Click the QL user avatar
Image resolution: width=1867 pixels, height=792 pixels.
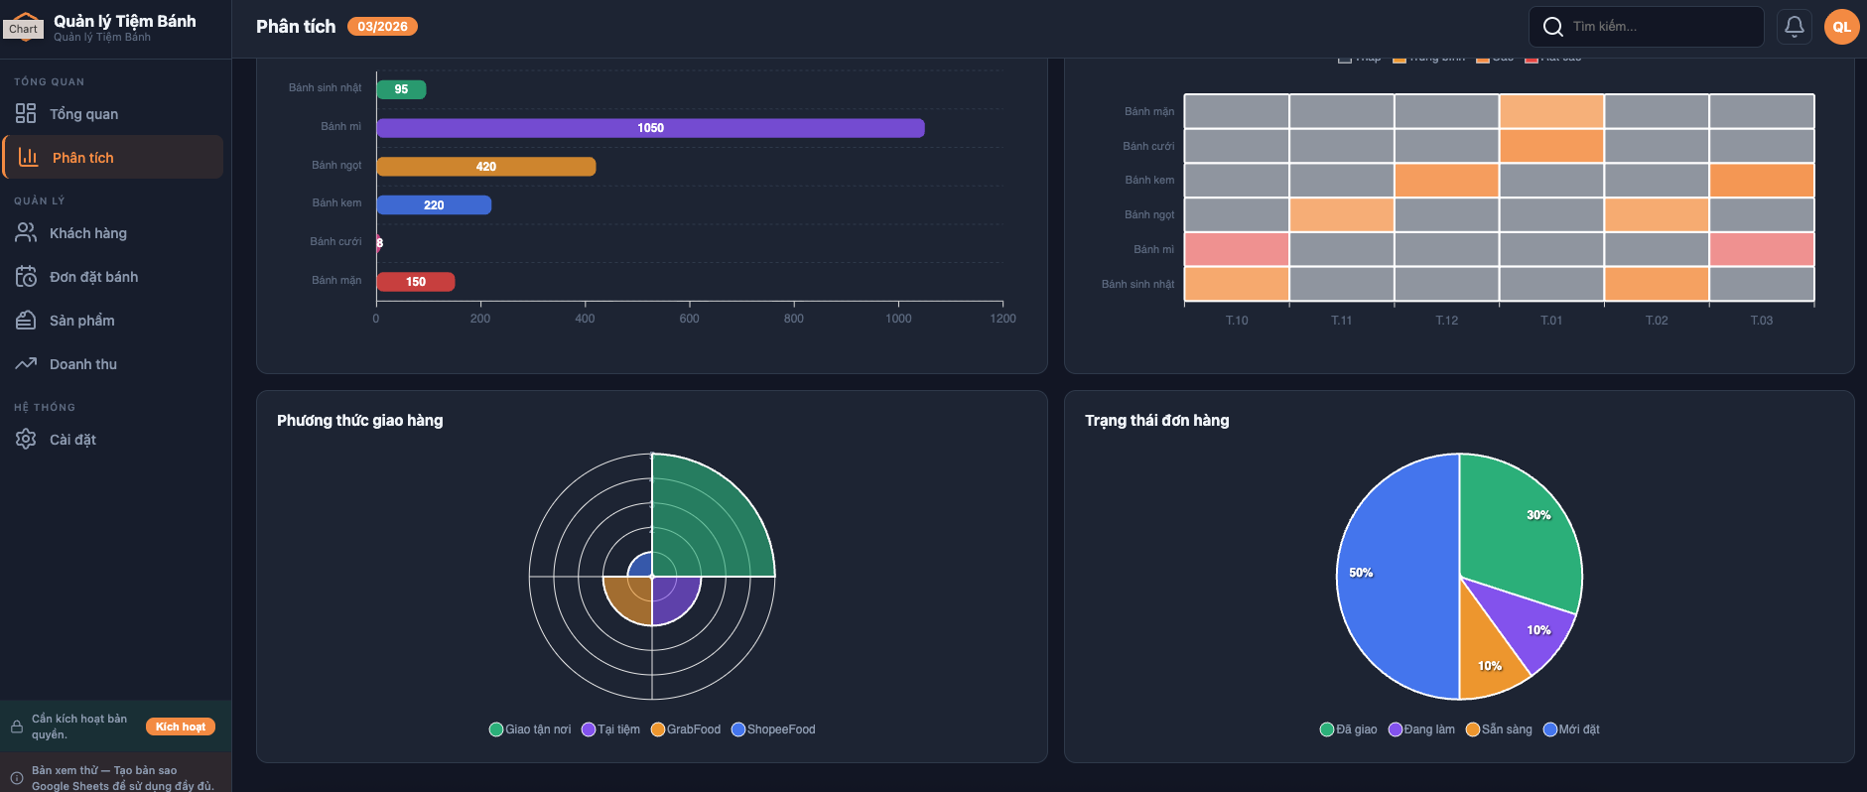[x=1841, y=27]
